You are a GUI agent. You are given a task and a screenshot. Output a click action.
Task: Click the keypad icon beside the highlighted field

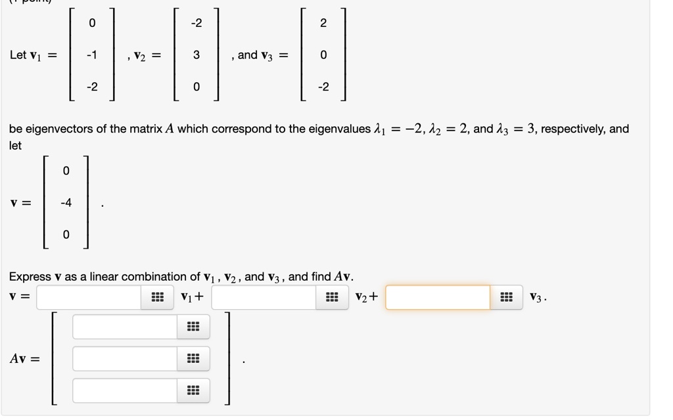click(505, 297)
